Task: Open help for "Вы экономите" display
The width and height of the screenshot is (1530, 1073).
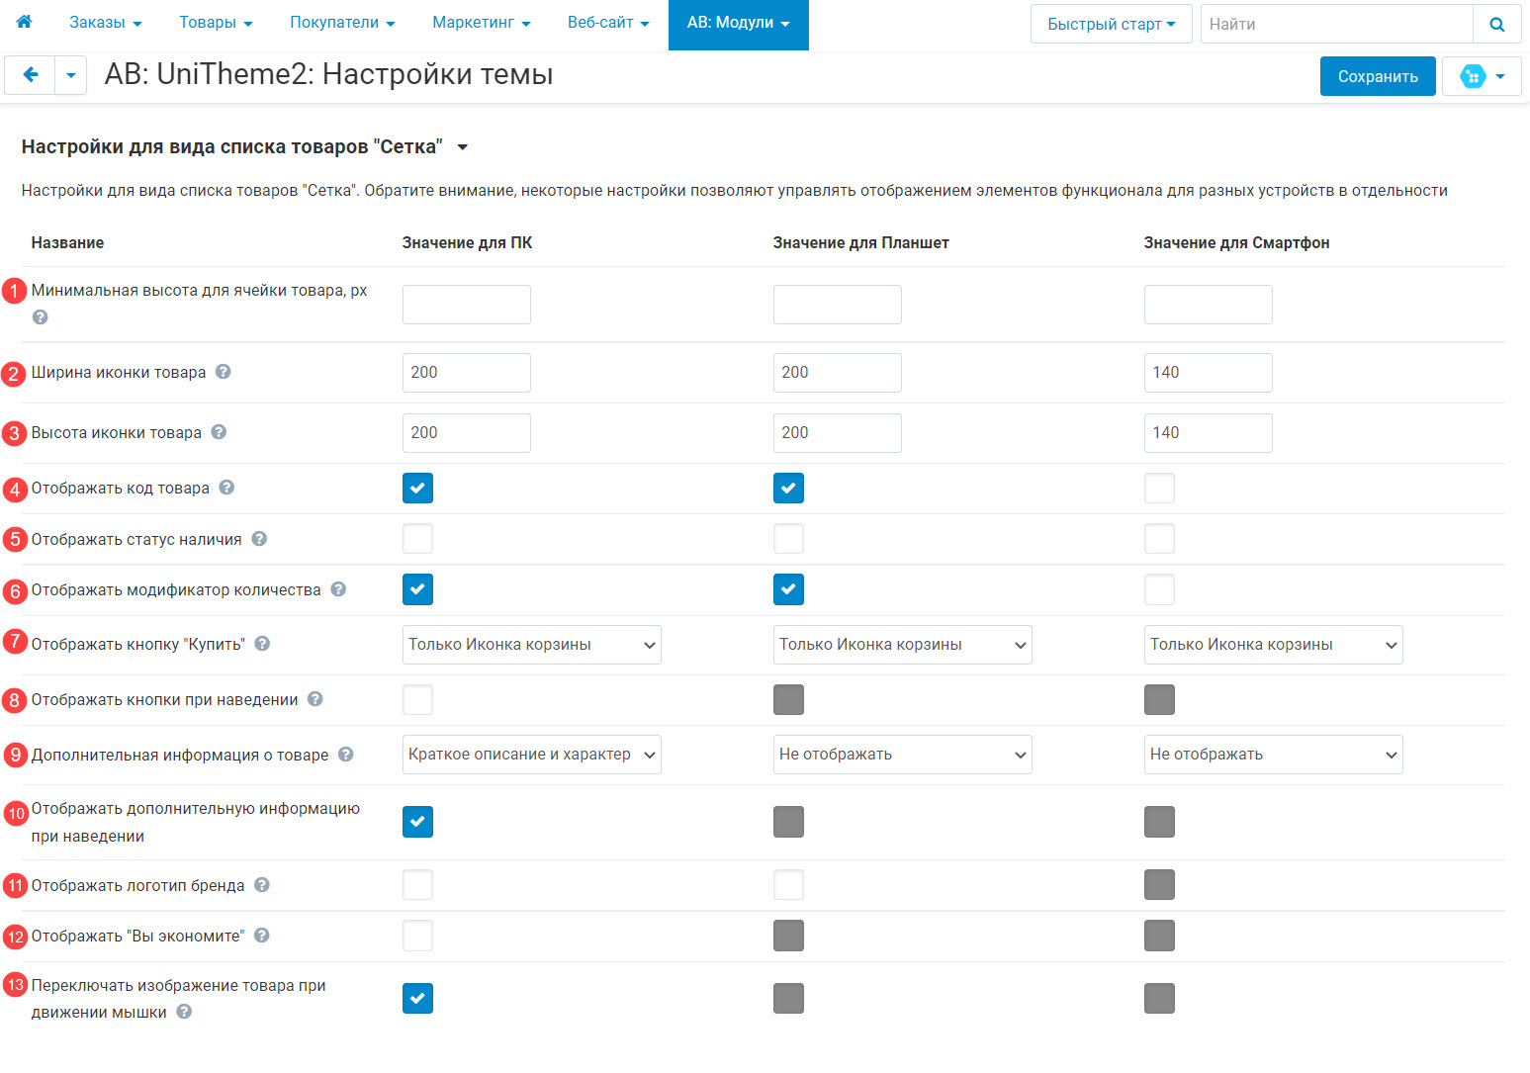Action: (x=262, y=936)
